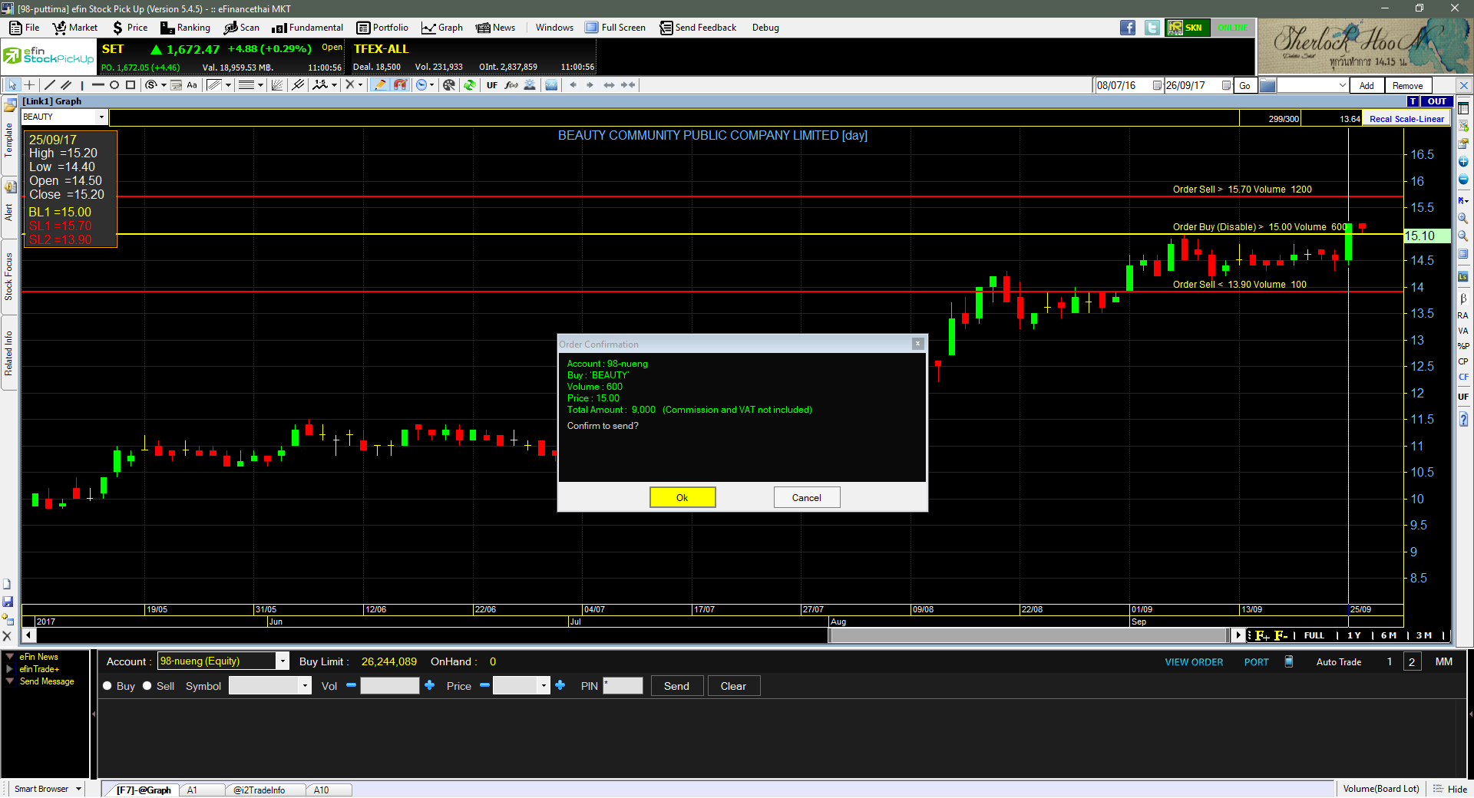Open the Portfolio menu
The height and width of the screenshot is (798, 1474).
382,28
